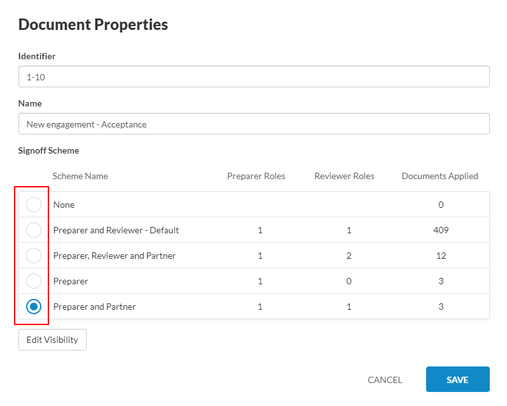This screenshot has height=406, width=507.
Task: Click the 'Preparer, Reviewer and Partner' scheme name text
Action: [115, 256]
